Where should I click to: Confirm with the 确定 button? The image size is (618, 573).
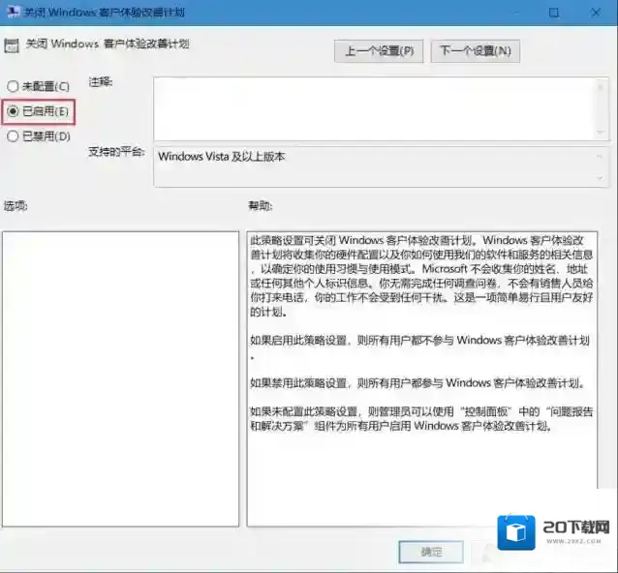coord(431,552)
